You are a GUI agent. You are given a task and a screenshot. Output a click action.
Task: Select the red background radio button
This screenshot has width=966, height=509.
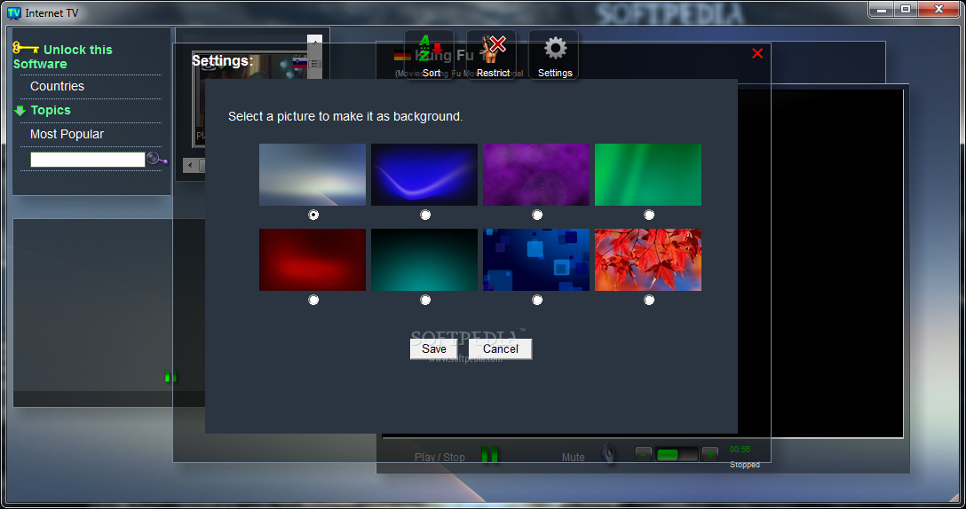[x=313, y=300]
